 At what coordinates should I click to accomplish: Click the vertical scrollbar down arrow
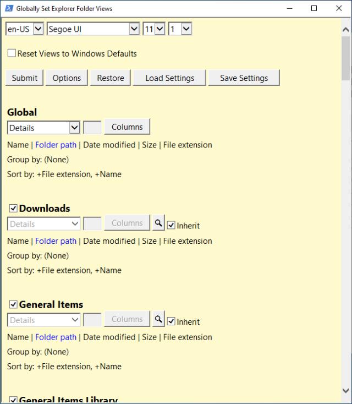coord(346,391)
